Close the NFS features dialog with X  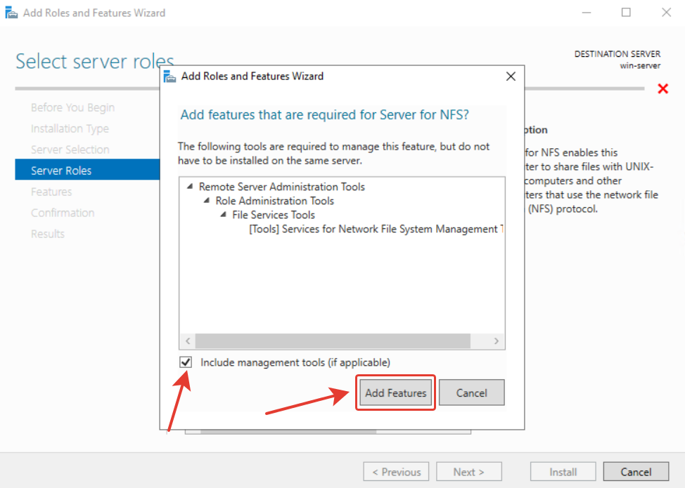pyautogui.click(x=511, y=77)
